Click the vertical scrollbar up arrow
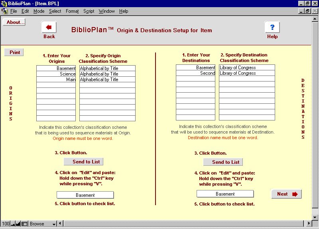 point(315,19)
